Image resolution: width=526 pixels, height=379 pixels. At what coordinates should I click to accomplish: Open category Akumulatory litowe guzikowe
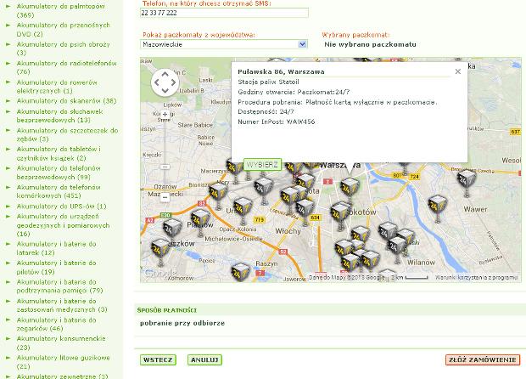tap(63, 362)
